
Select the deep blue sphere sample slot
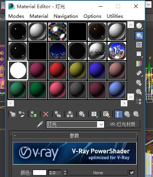(97, 70)
